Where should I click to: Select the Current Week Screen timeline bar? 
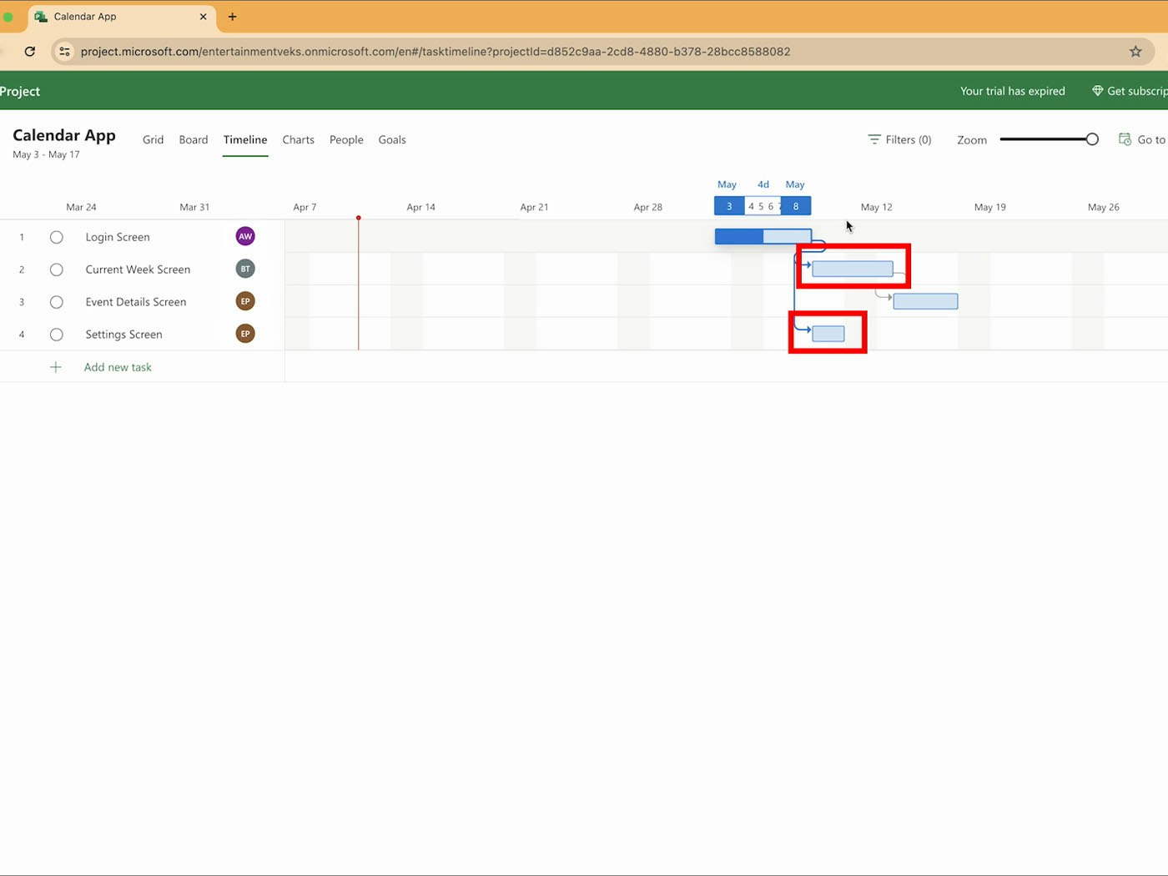coord(853,269)
